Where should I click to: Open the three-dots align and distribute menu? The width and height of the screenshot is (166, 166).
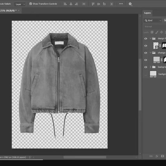(x=121, y=4)
